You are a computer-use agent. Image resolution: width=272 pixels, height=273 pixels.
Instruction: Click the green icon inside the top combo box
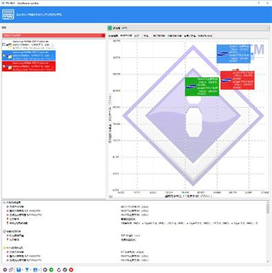[x=109, y=28]
